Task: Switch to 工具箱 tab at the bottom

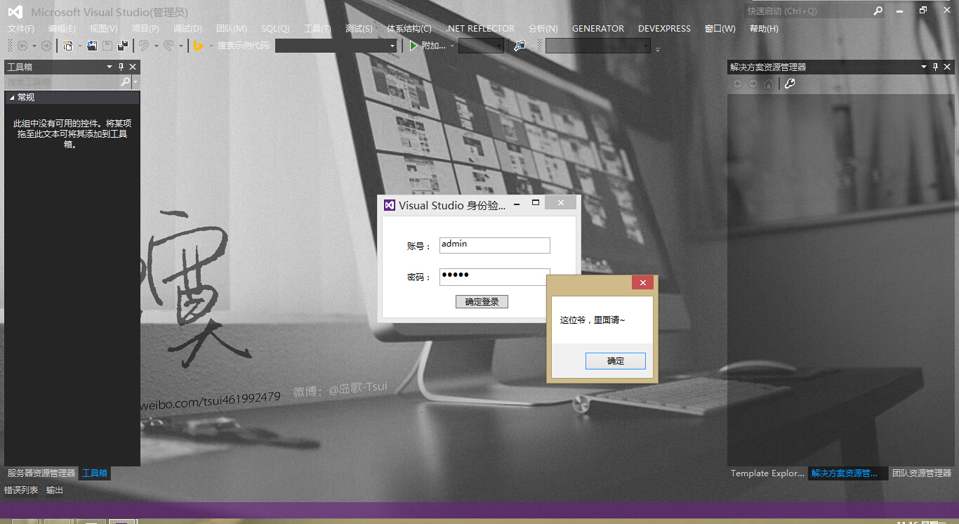Action: tap(95, 473)
